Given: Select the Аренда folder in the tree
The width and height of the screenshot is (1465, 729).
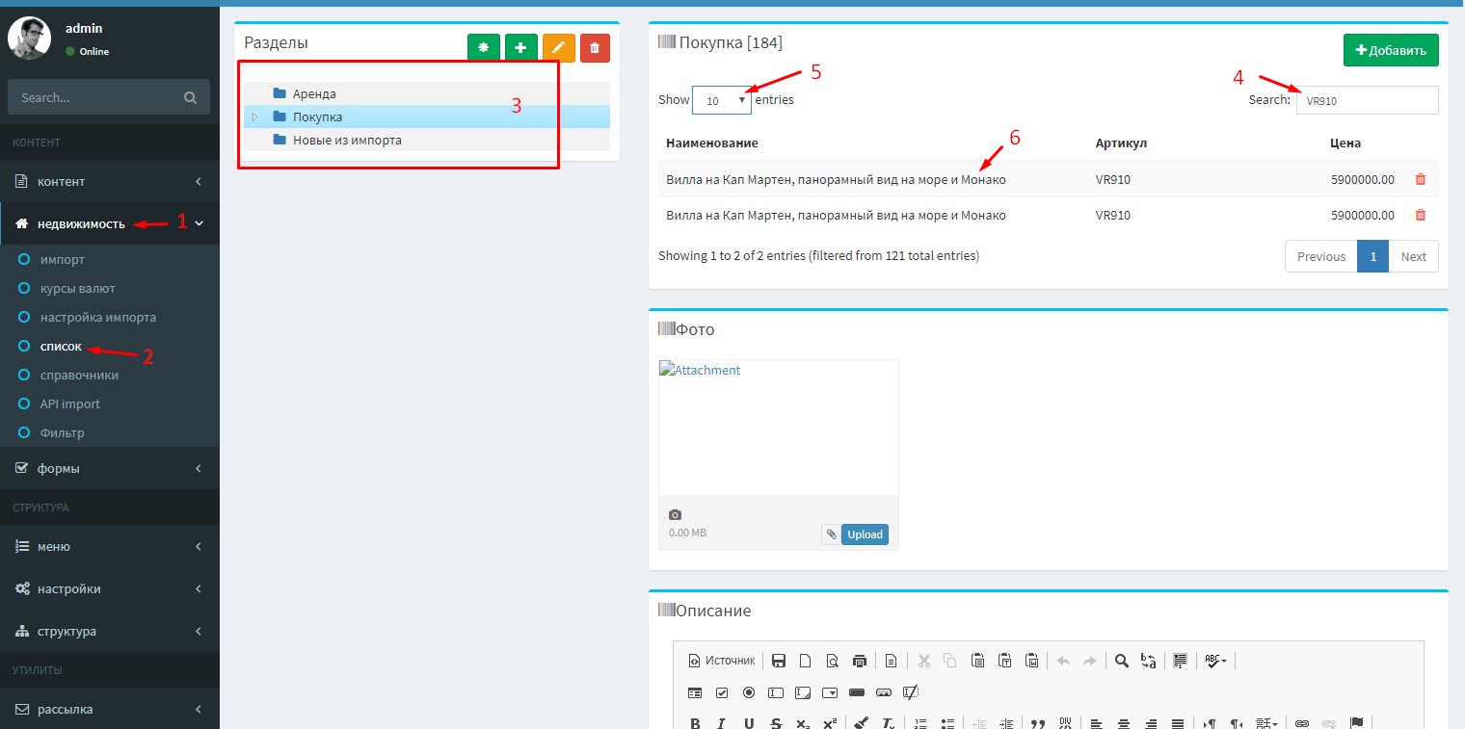Looking at the screenshot, I should coord(314,93).
